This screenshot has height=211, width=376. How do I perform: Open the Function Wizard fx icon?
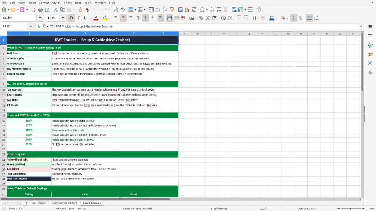click(x=39, y=26)
